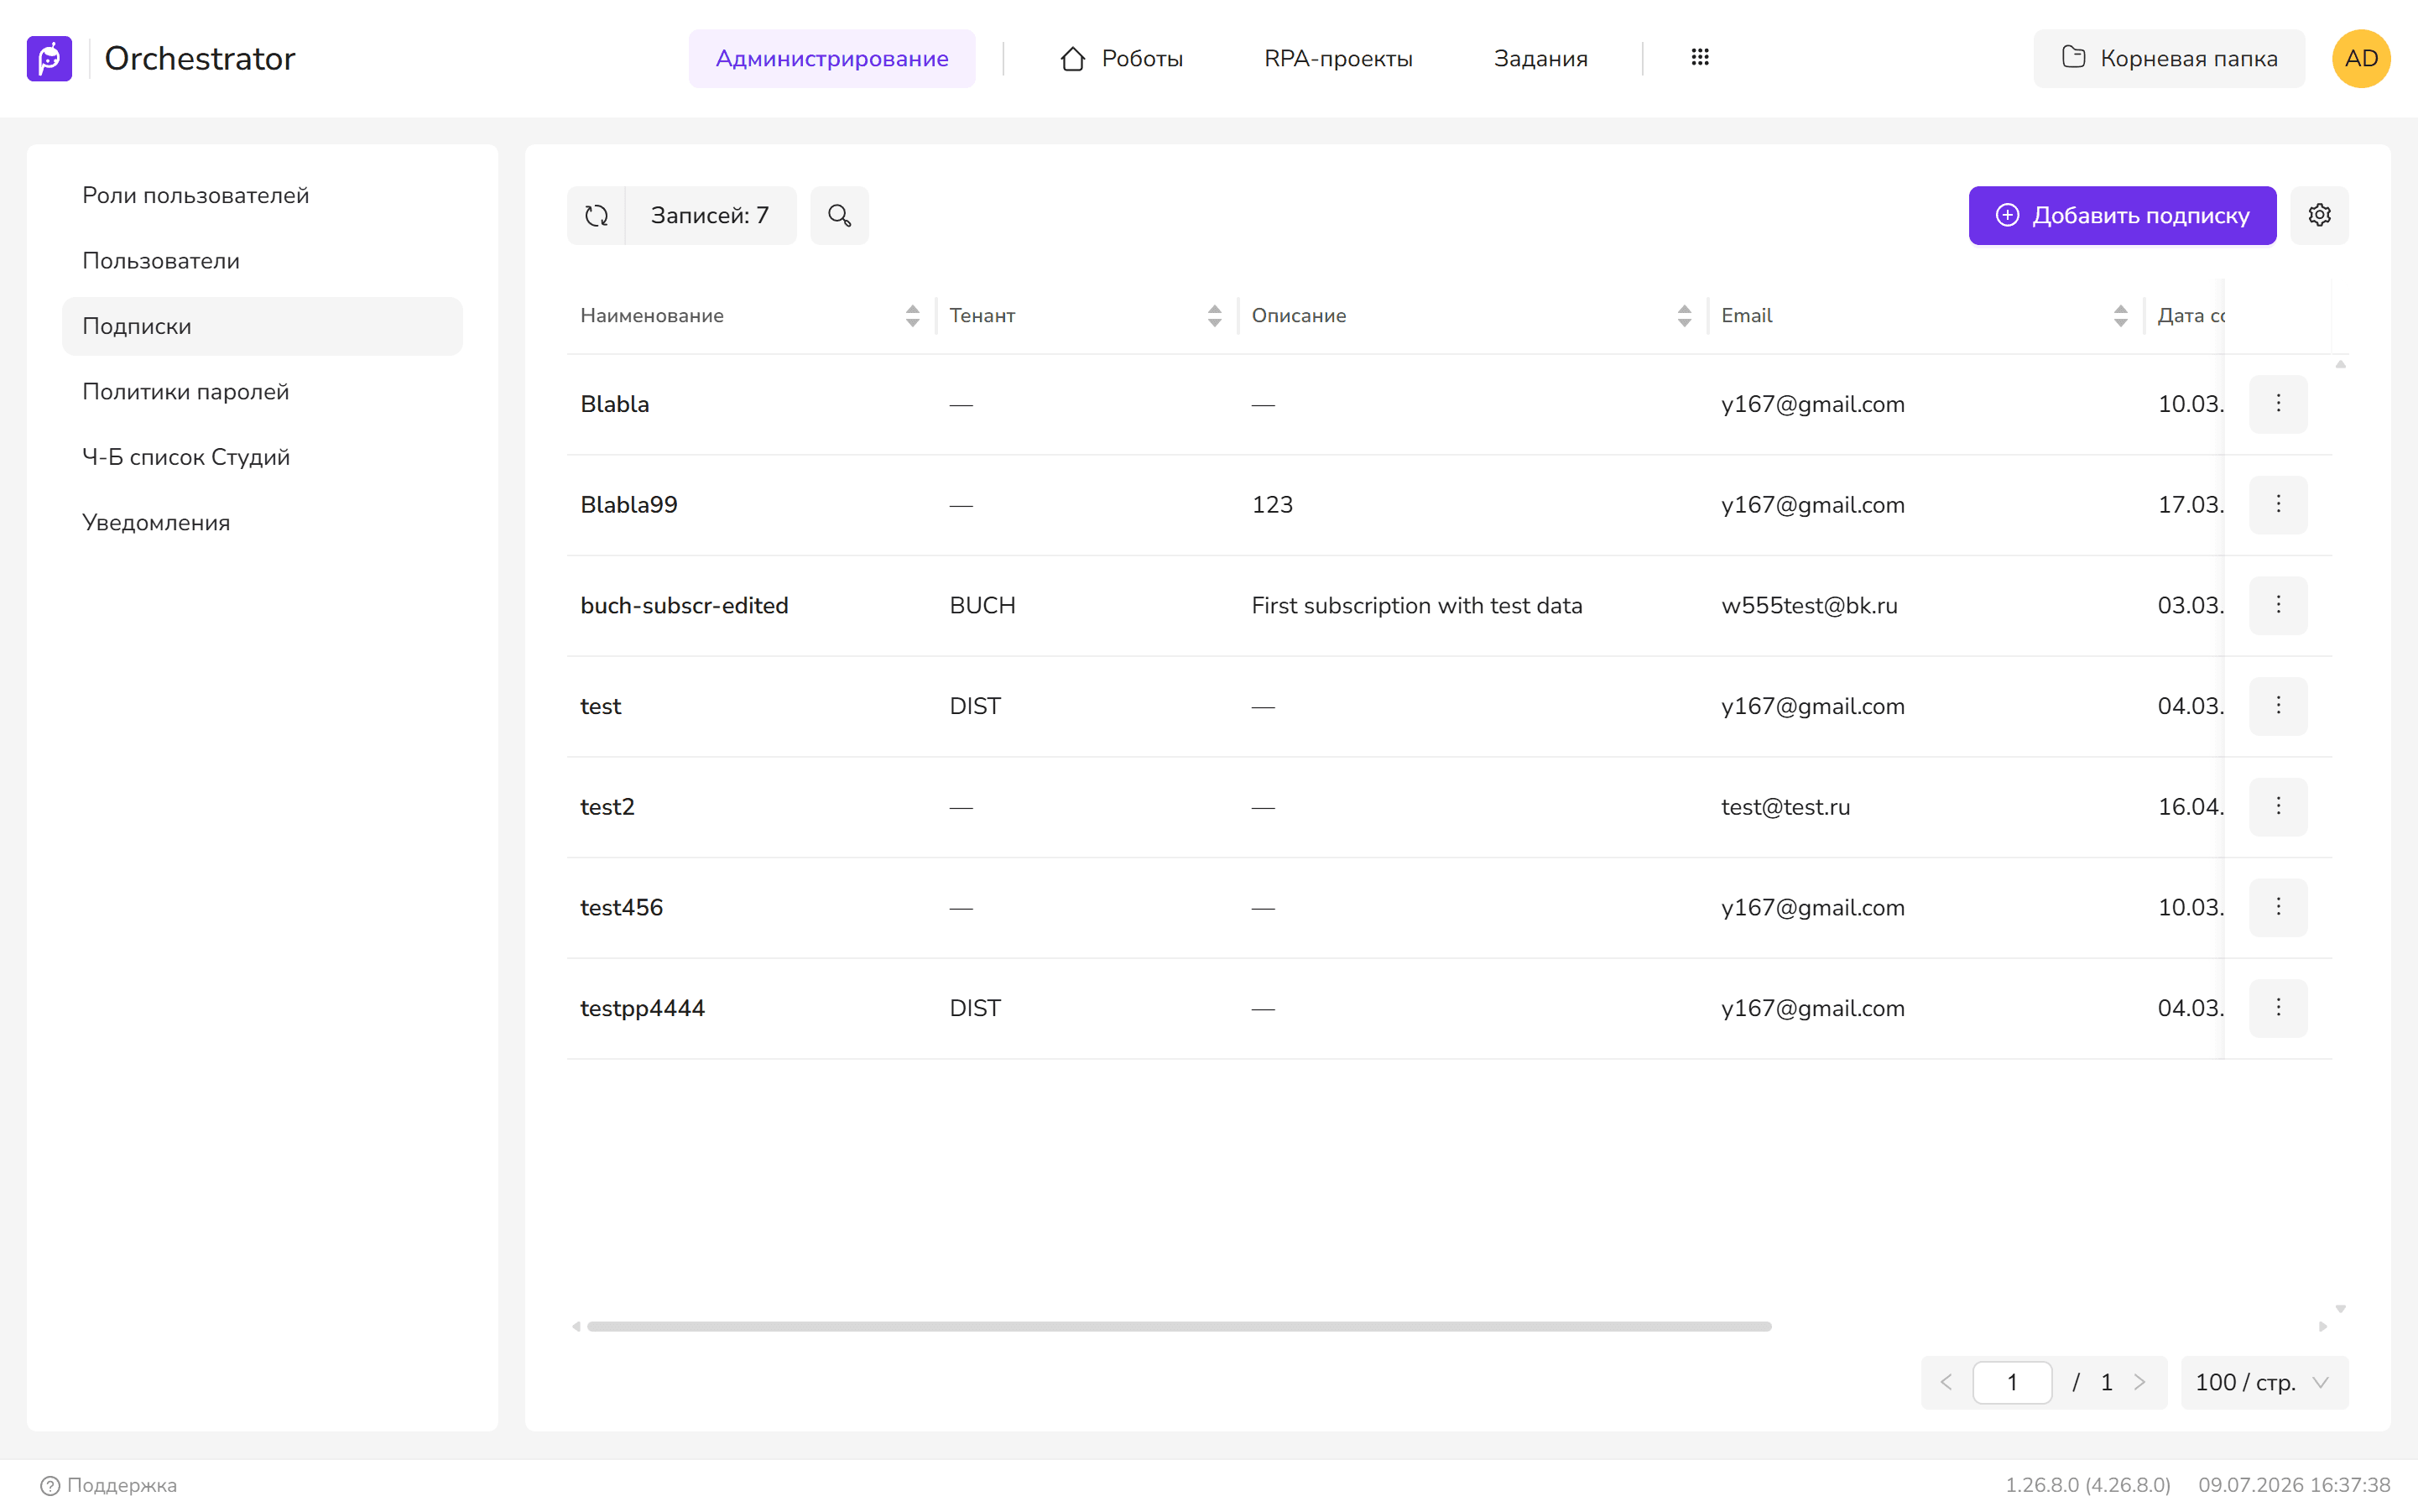Open the 100 / стр. page size dropdown
This screenshot has width=2418, height=1512.
[x=2264, y=1382]
